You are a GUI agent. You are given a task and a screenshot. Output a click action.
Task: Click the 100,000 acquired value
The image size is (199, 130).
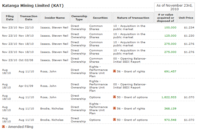click(x=170, y=28)
